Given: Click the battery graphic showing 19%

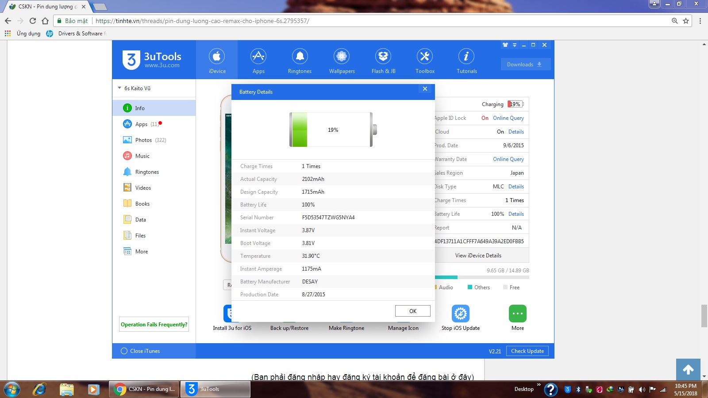Looking at the screenshot, I should click(333, 130).
